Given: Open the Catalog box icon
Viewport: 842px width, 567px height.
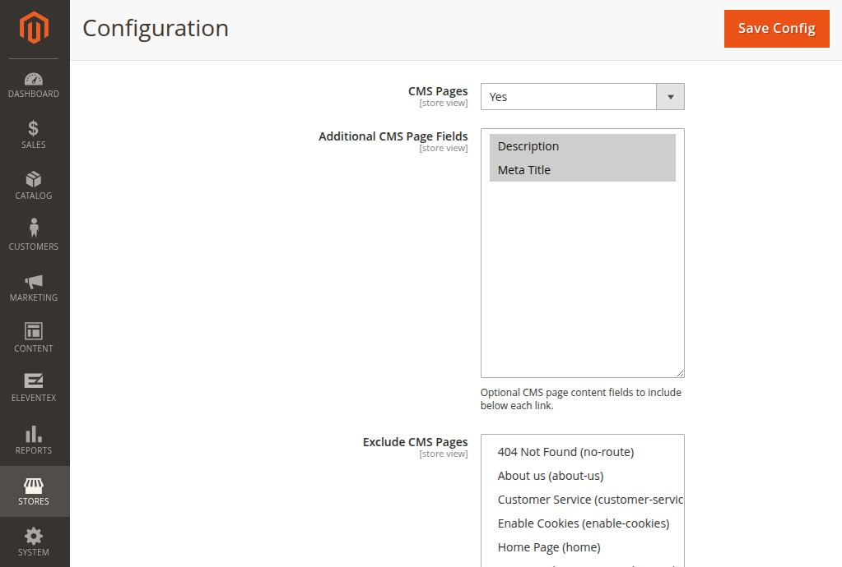Looking at the screenshot, I should (34, 180).
